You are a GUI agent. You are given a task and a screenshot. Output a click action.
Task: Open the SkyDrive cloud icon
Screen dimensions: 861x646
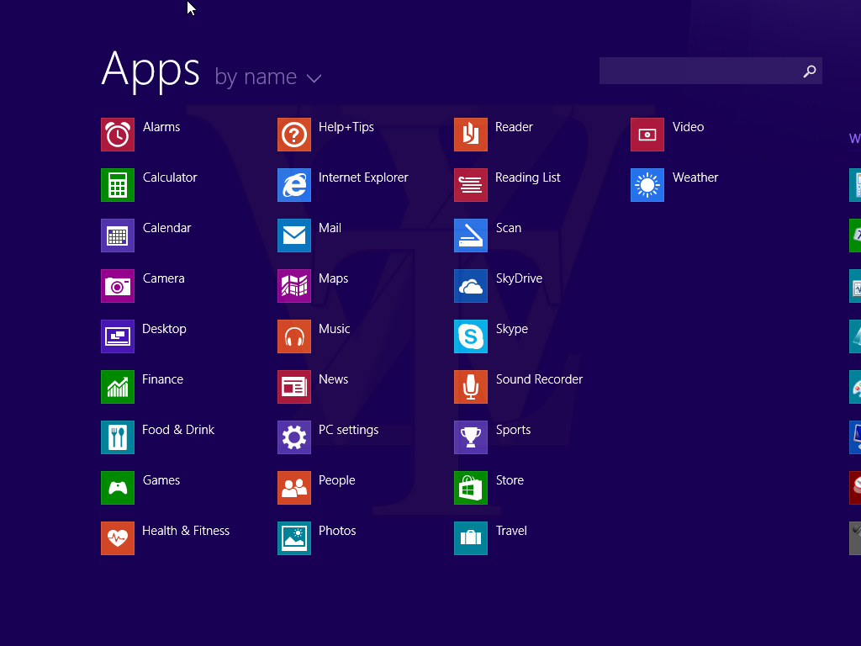(x=471, y=286)
